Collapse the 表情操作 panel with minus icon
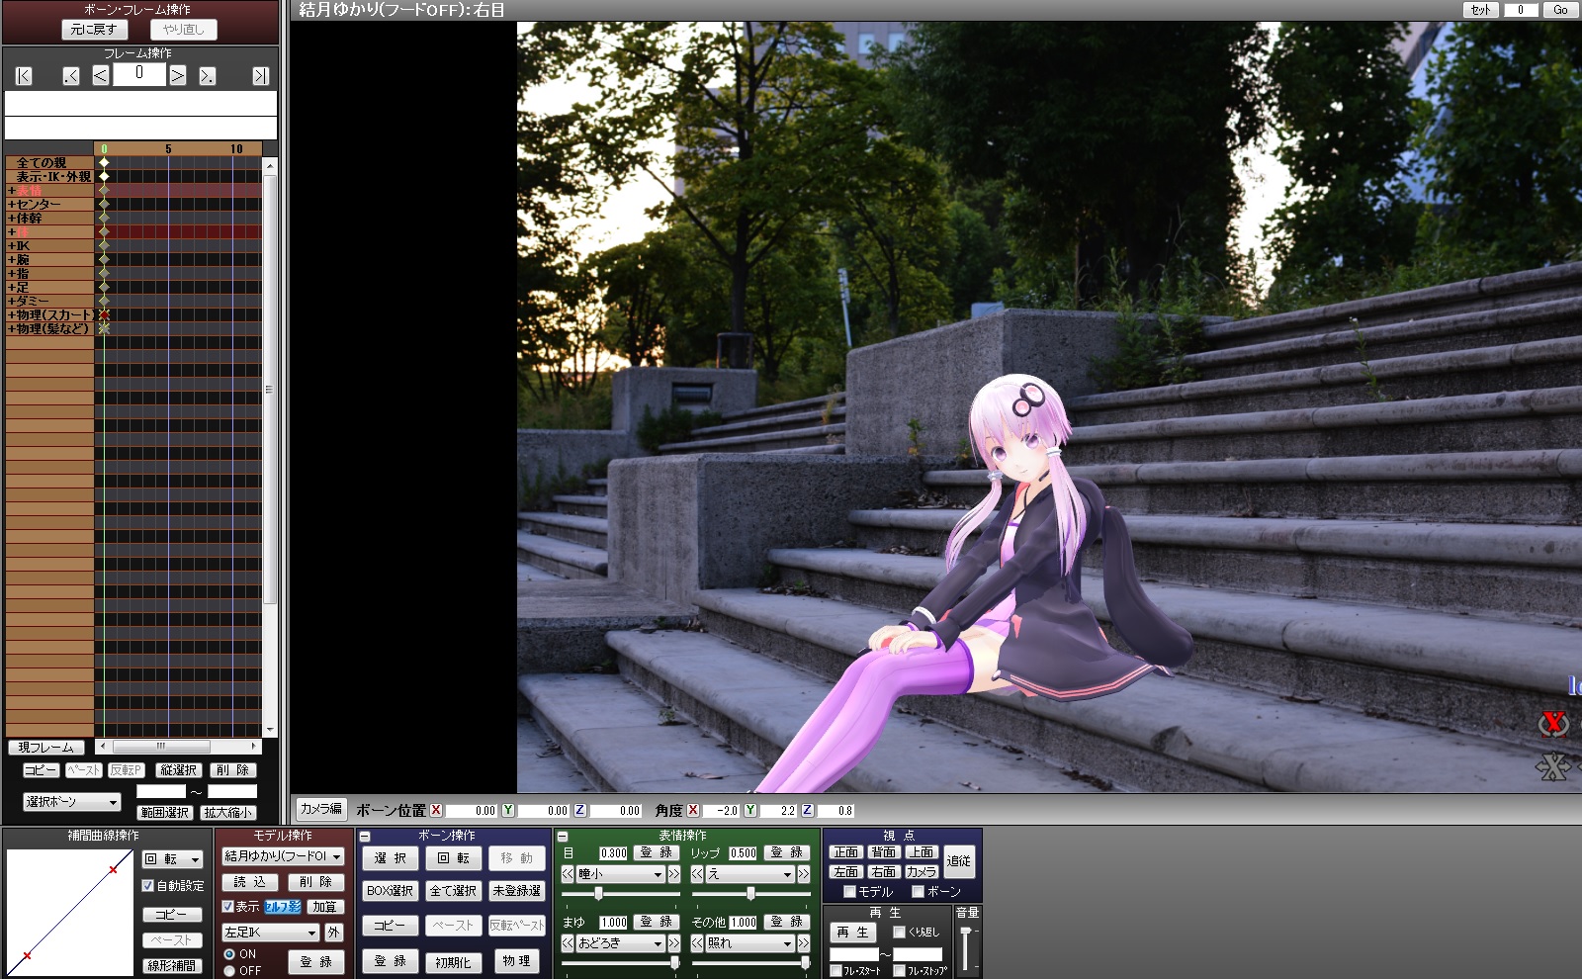The height and width of the screenshot is (979, 1582). 563,837
